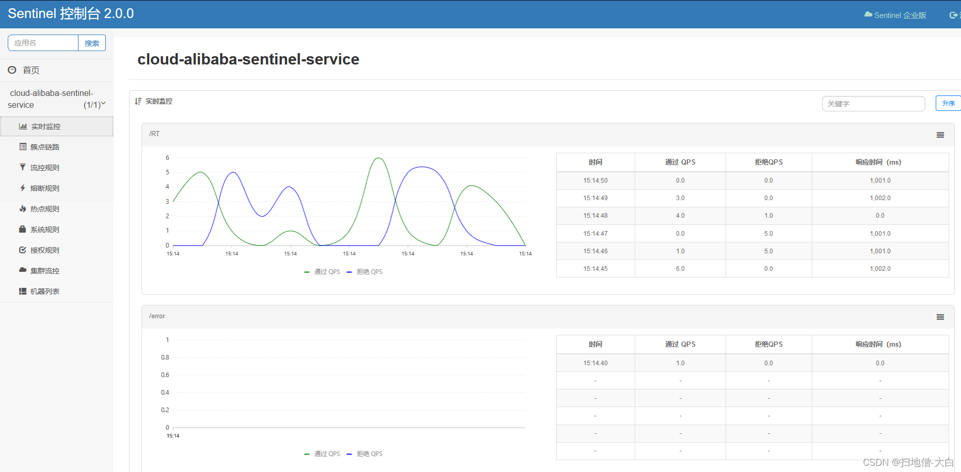
Task: Click the 升序 sort order button
Action: pyautogui.click(x=949, y=103)
